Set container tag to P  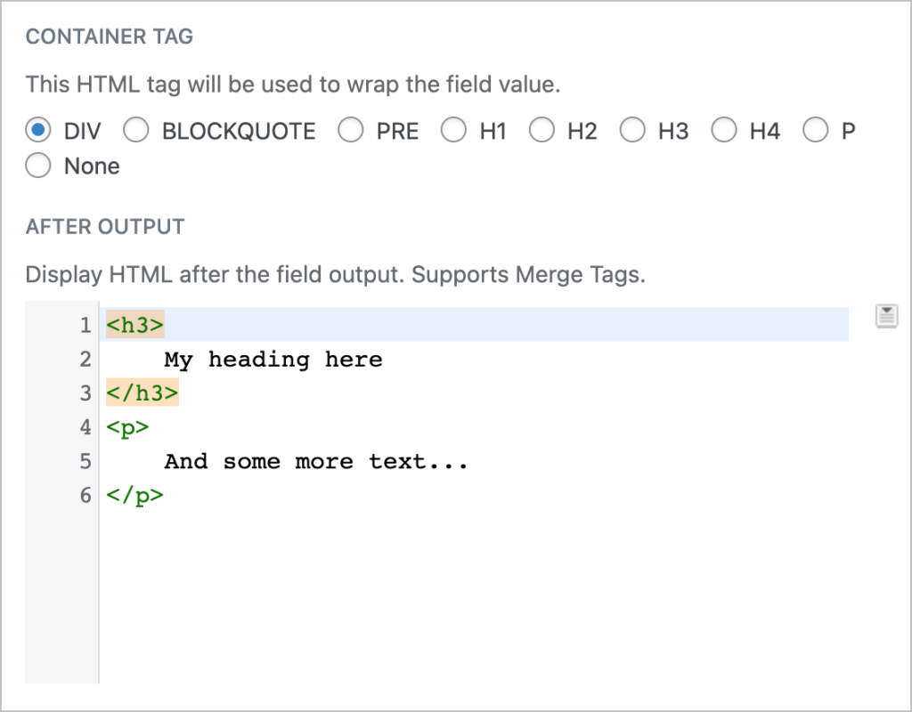pos(816,130)
